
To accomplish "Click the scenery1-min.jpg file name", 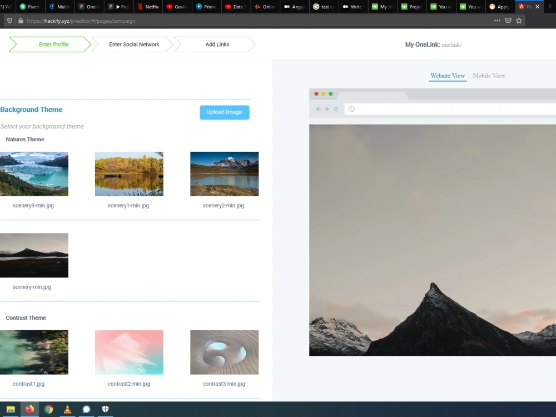I will [x=128, y=205].
